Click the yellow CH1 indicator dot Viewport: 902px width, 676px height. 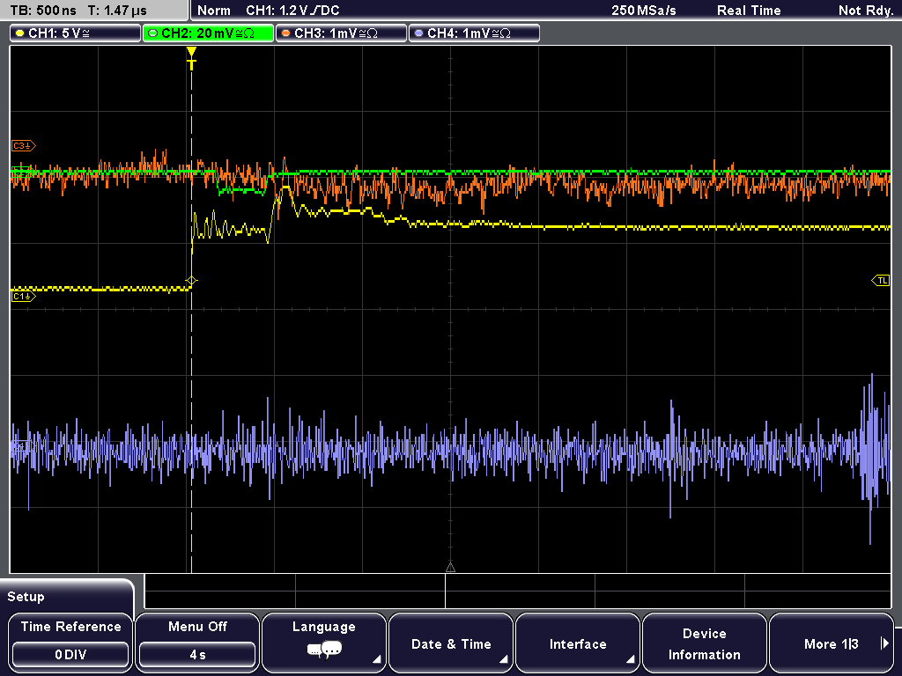(20, 33)
